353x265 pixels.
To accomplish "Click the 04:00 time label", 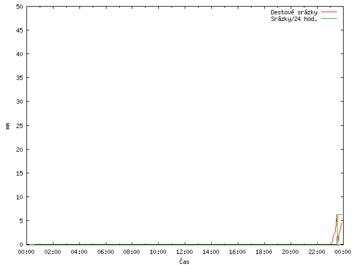I will click(x=79, y=252).
